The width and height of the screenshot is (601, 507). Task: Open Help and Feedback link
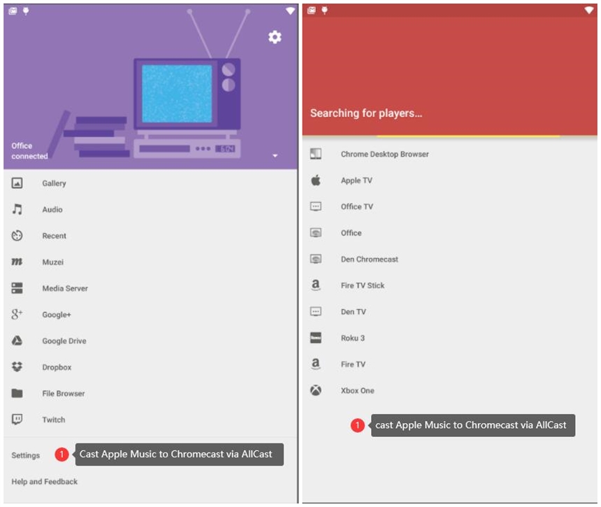tap(45, 482)
